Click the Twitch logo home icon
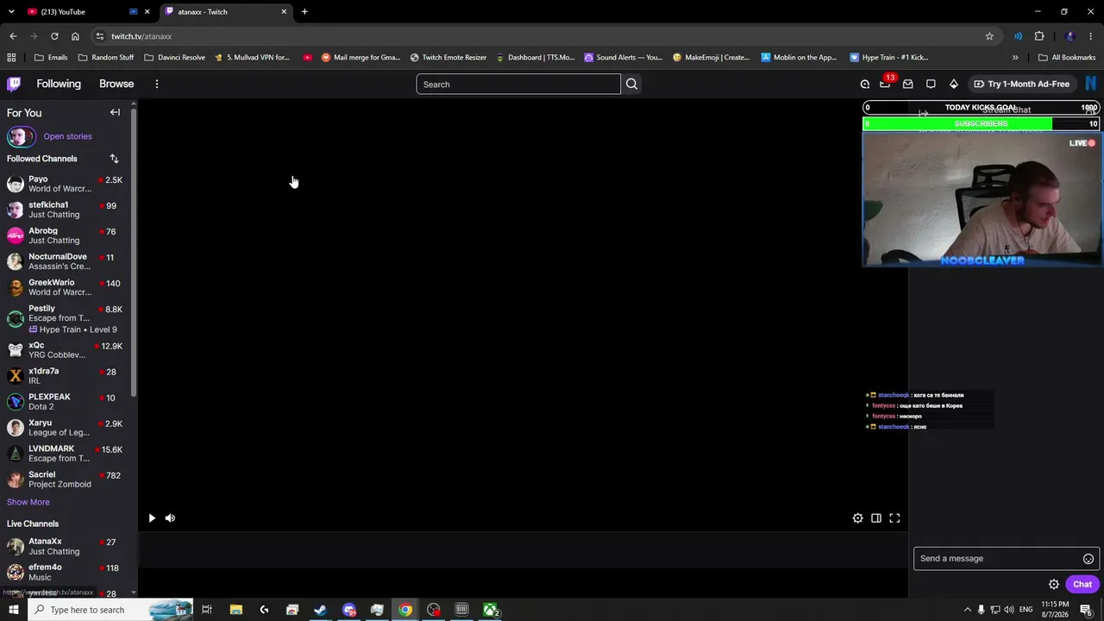The image size is (1104, 621). (14, 84)
